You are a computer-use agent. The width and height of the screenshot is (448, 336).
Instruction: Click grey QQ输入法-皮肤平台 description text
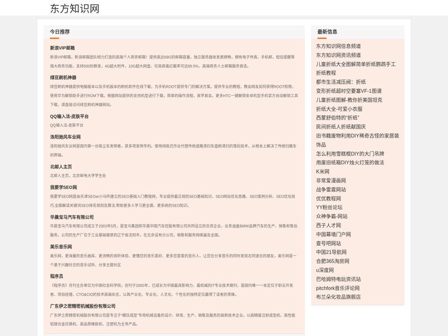click(67, 125)
